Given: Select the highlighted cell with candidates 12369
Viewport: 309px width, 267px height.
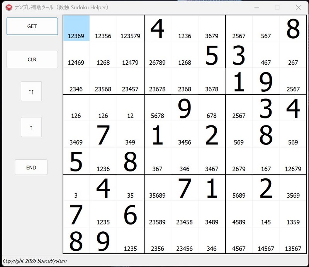Looking at the screenshot, I should click(x=76, y=29).
